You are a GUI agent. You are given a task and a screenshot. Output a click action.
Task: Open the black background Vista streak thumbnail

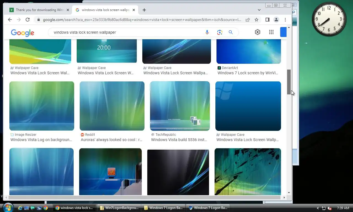point(178,172)
